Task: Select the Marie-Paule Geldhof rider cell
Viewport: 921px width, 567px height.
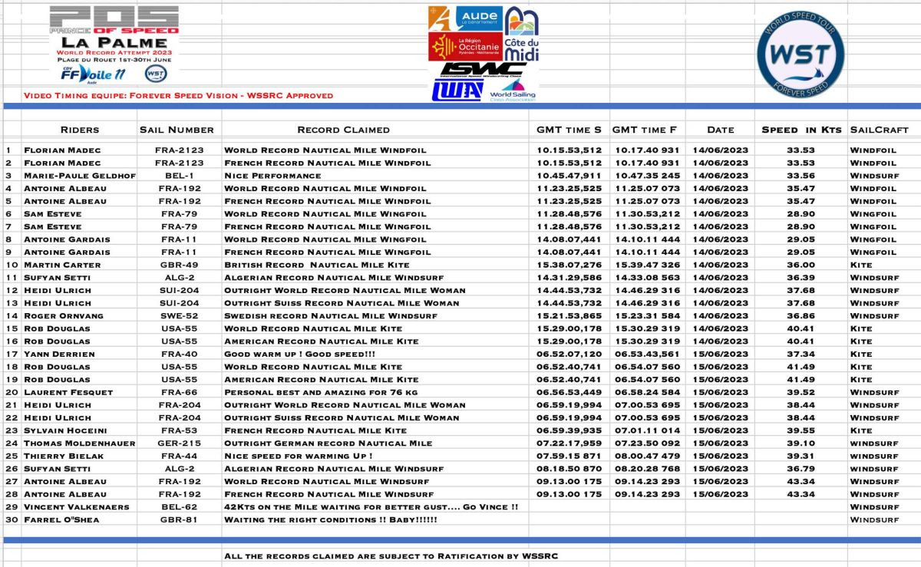Action: click(x=80, y=176)
